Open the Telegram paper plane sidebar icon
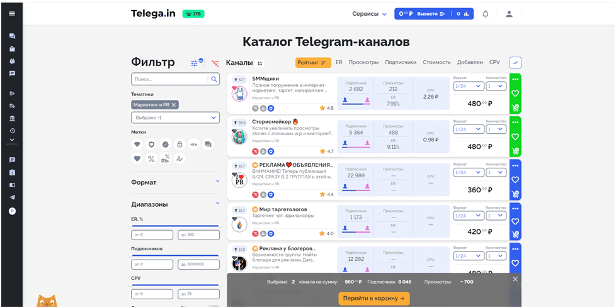The image size is (616, 308). pos(12,197)
